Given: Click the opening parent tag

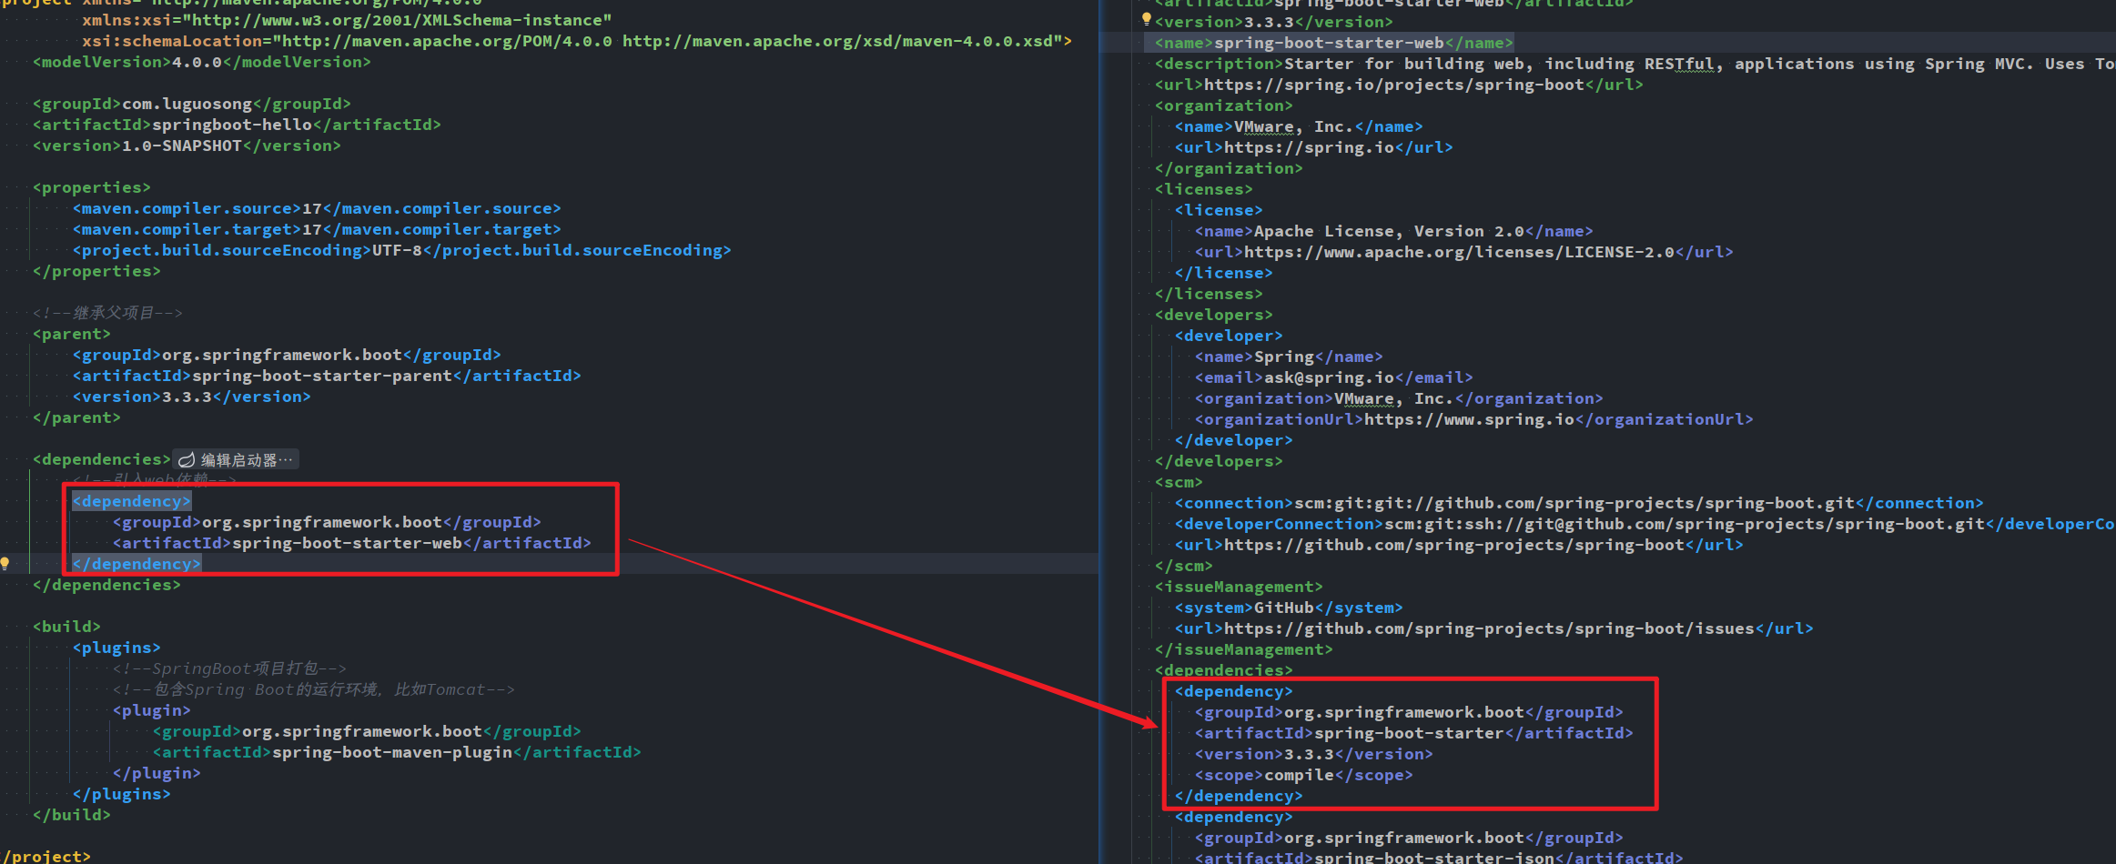Looking at the screenshot, I should pyautogui.click(x=72, y=334).
